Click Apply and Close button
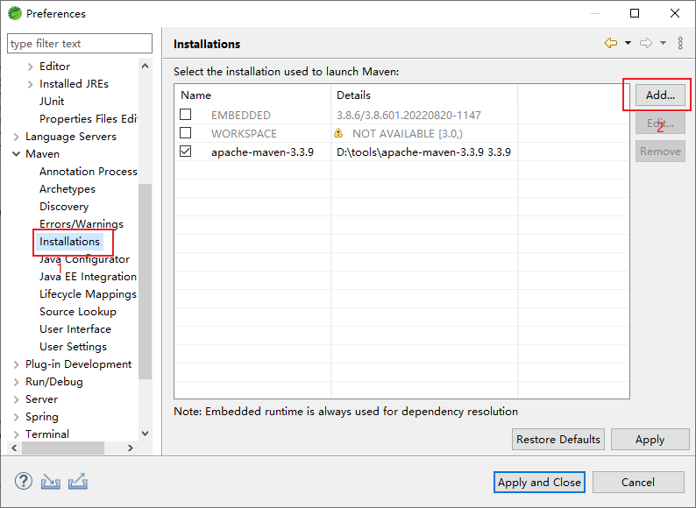The image size is (696, 508). point(539,483)
